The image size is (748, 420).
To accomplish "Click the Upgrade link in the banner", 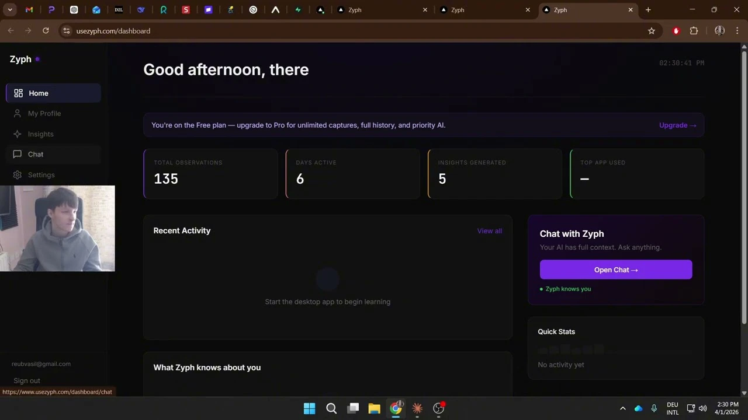I will [677, 125].
